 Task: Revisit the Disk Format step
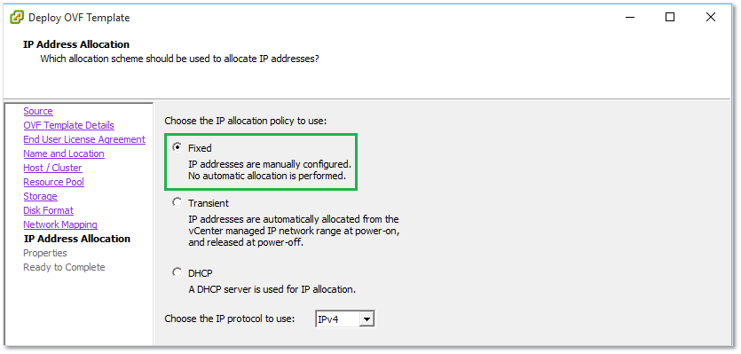point(48,210)
